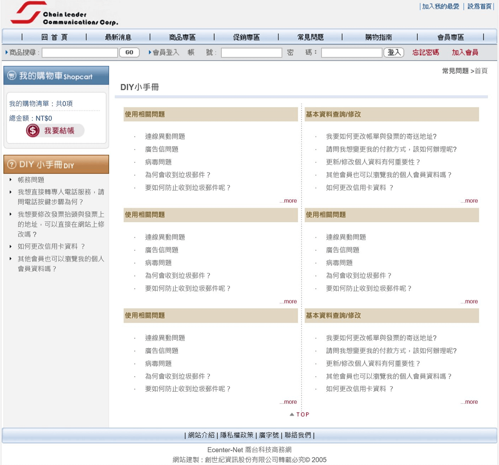
Task: Expand 帳務問題 in the sidebar
Action: coord(31,180)
